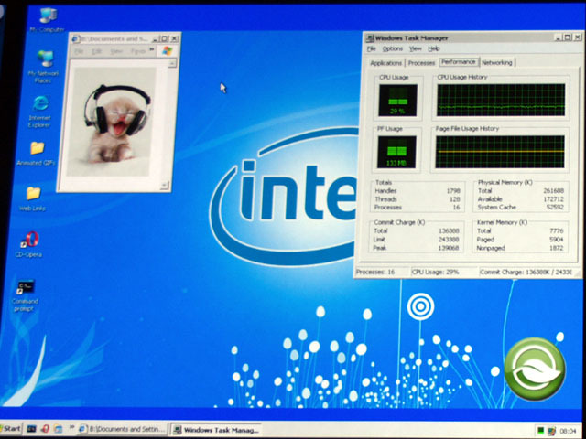Open the File menu in the browser window
This screenshot has width=586, height=439.
tap(79, 51)
